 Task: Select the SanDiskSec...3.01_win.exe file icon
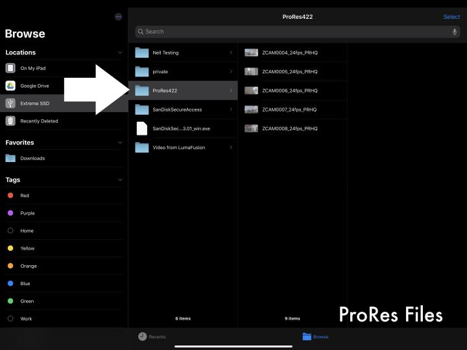pos(142,128)
